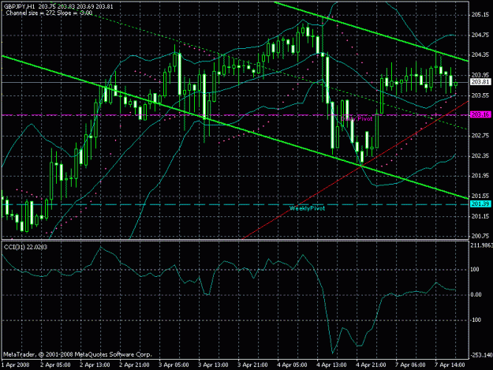Click the MetaQuotes Software Corp. copyright text
The height and width of the screenshot is (370, 493).
[x=77, y=354]
